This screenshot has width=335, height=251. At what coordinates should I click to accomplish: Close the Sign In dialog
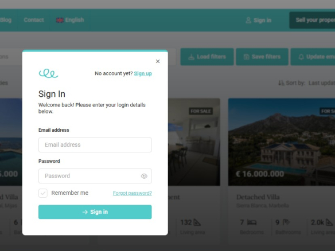point(158,61)
